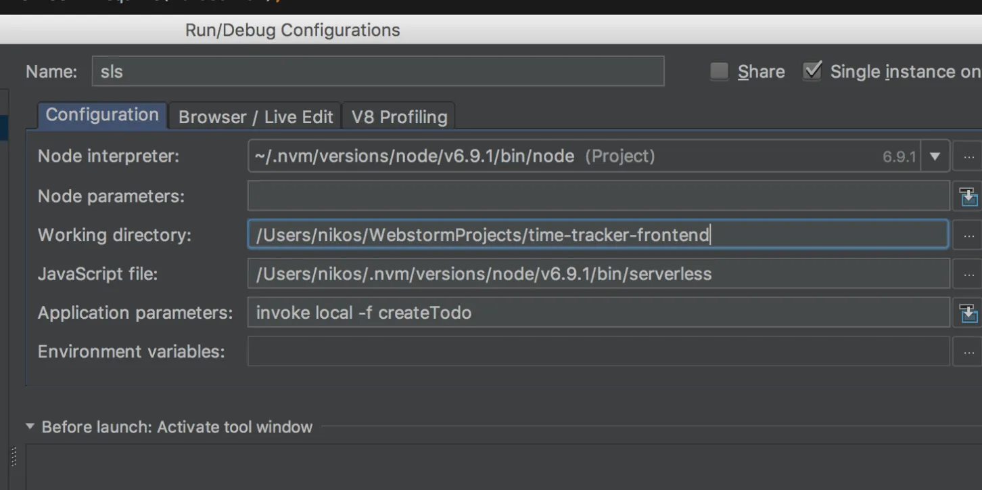Click the Name field containing sls
Viewport: 982px width, 490px height.
click(377, 71)
